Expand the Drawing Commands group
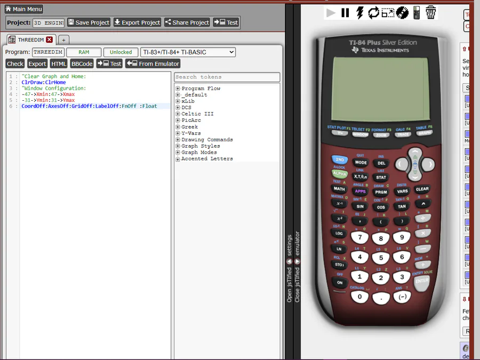 click(178, 140)
